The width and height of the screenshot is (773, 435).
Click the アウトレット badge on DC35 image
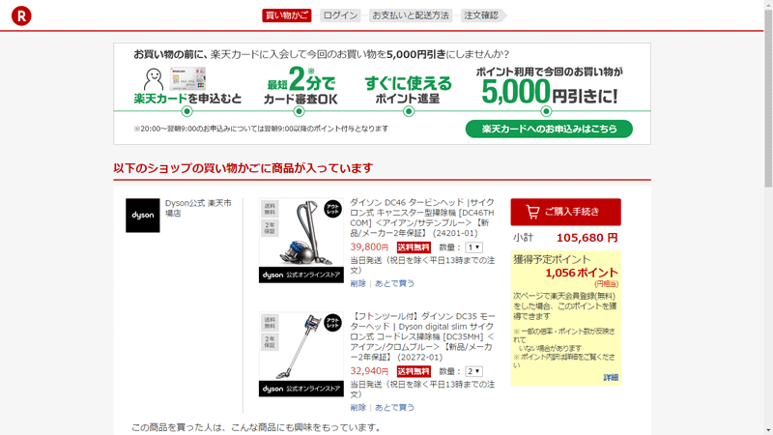click(x=332, y=323)
